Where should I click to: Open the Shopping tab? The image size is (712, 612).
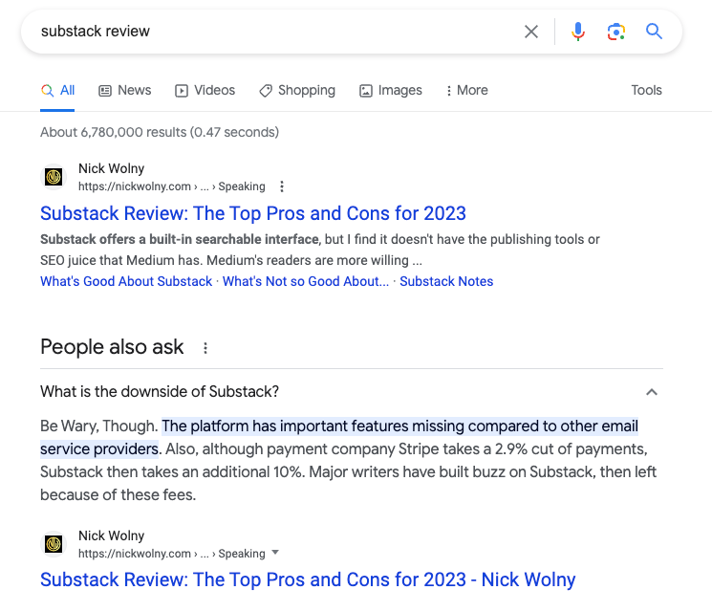297,91
